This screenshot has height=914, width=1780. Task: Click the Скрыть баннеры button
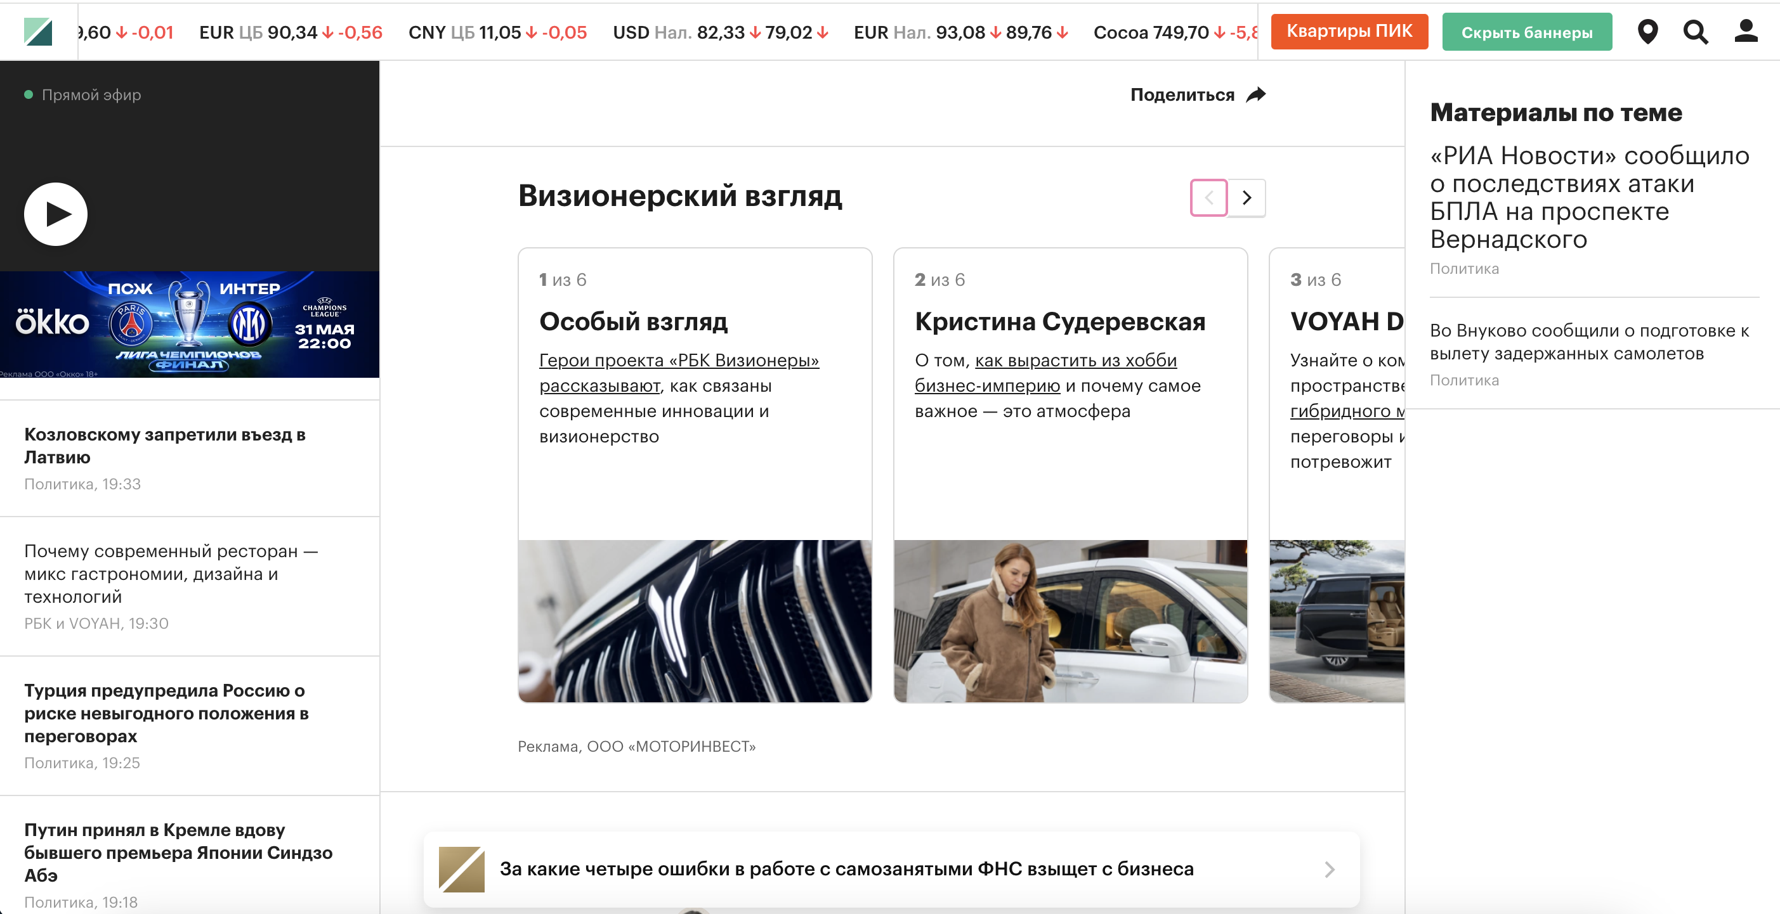click(x=1526, y=32)
